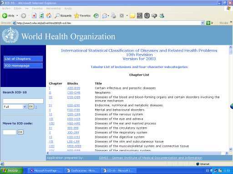
Task: Open the Edición menu
Action: click(18, 9)
